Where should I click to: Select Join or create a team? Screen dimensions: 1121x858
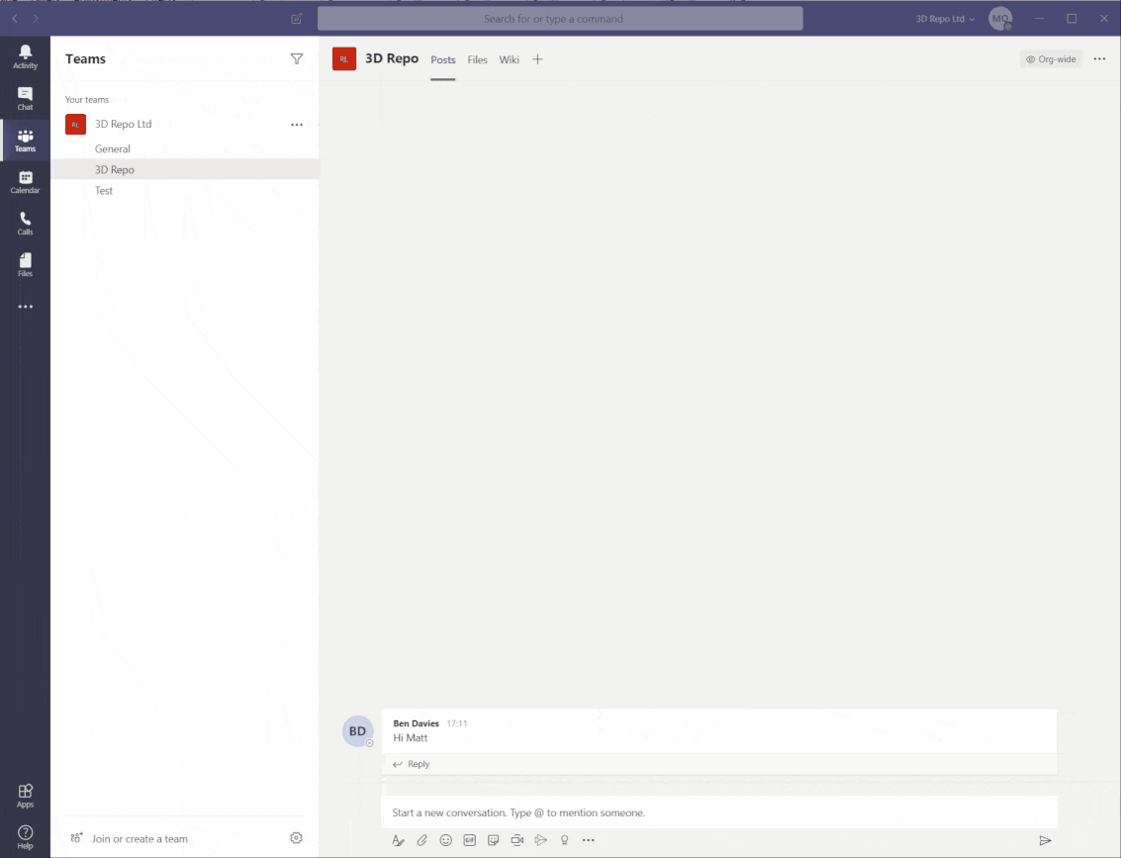[x=137, y=838]
